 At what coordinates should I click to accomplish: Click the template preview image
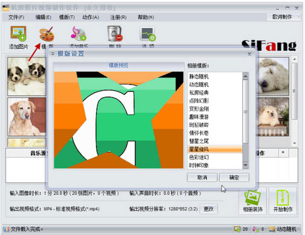pyautogui.click(x=119, y=120)
